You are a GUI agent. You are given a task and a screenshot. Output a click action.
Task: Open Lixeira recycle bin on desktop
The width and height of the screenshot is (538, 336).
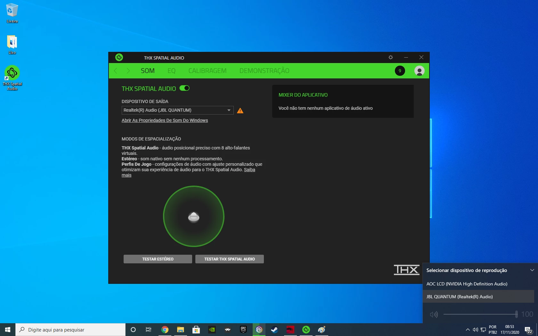click(12, 13)
